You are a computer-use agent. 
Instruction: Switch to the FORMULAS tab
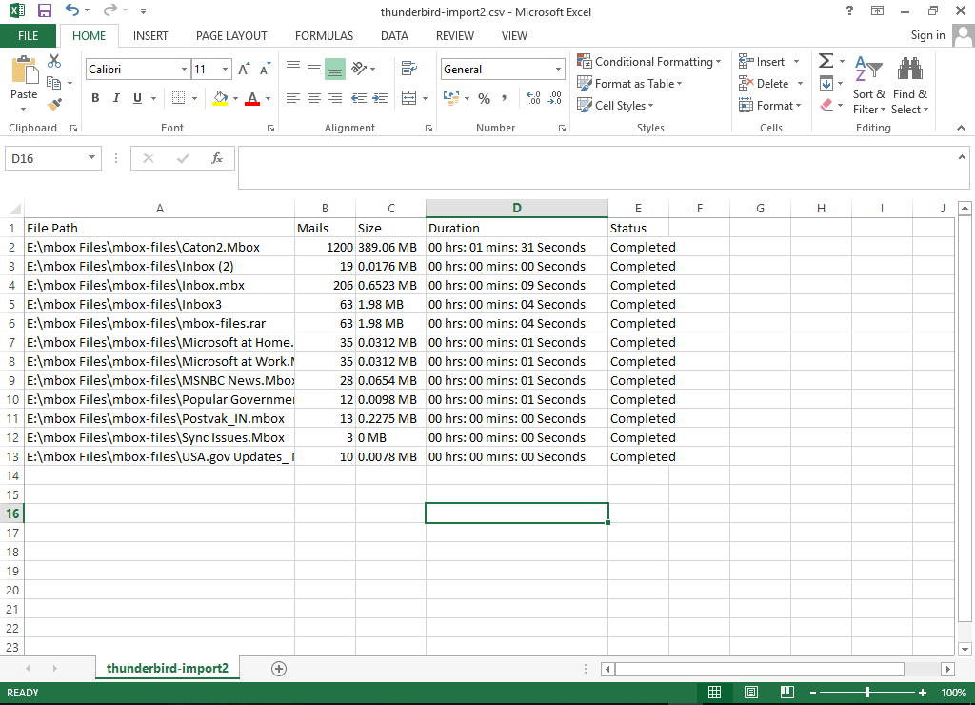pyautogui.click(x=324, y=36)
